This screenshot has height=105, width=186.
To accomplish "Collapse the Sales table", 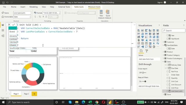I will (x=163, y=62).
